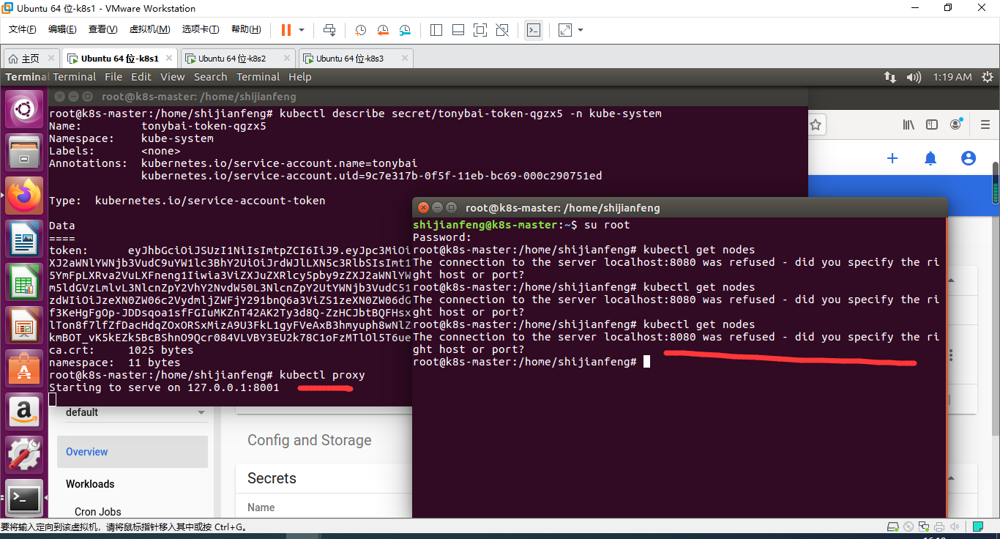
Task: Launch the Files manager from the launcher
Action: tap(24, 152)
